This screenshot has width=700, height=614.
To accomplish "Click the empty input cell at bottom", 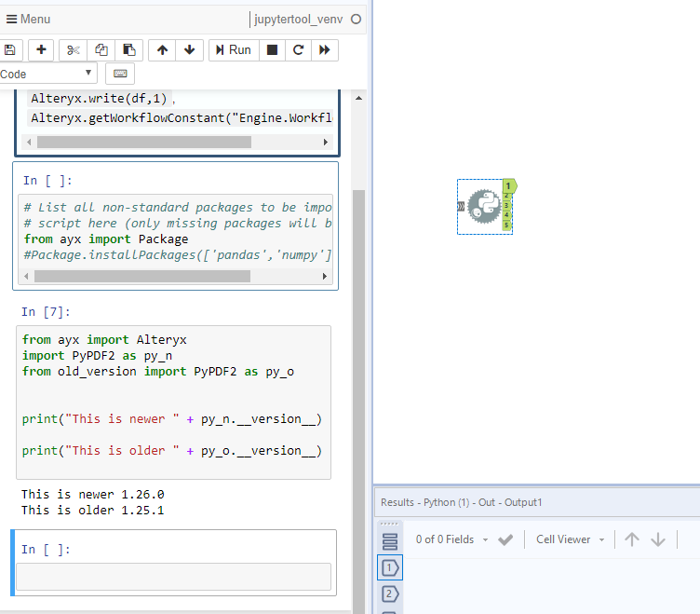I will tap(174, 576).
